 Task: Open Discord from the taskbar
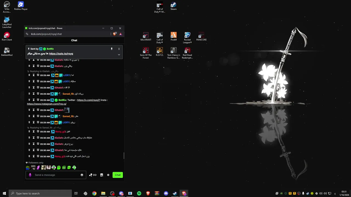(166, 193)
